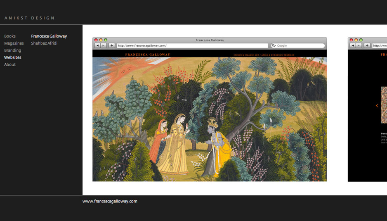Click green zoom dot of second browser
The image size is (387, 221).
pos(361,40)
